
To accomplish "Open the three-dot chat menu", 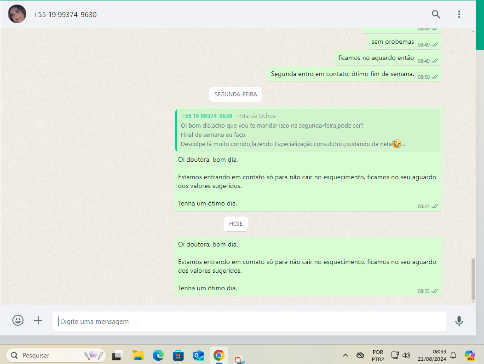I will pyautogui.click(x=459, y=14).
